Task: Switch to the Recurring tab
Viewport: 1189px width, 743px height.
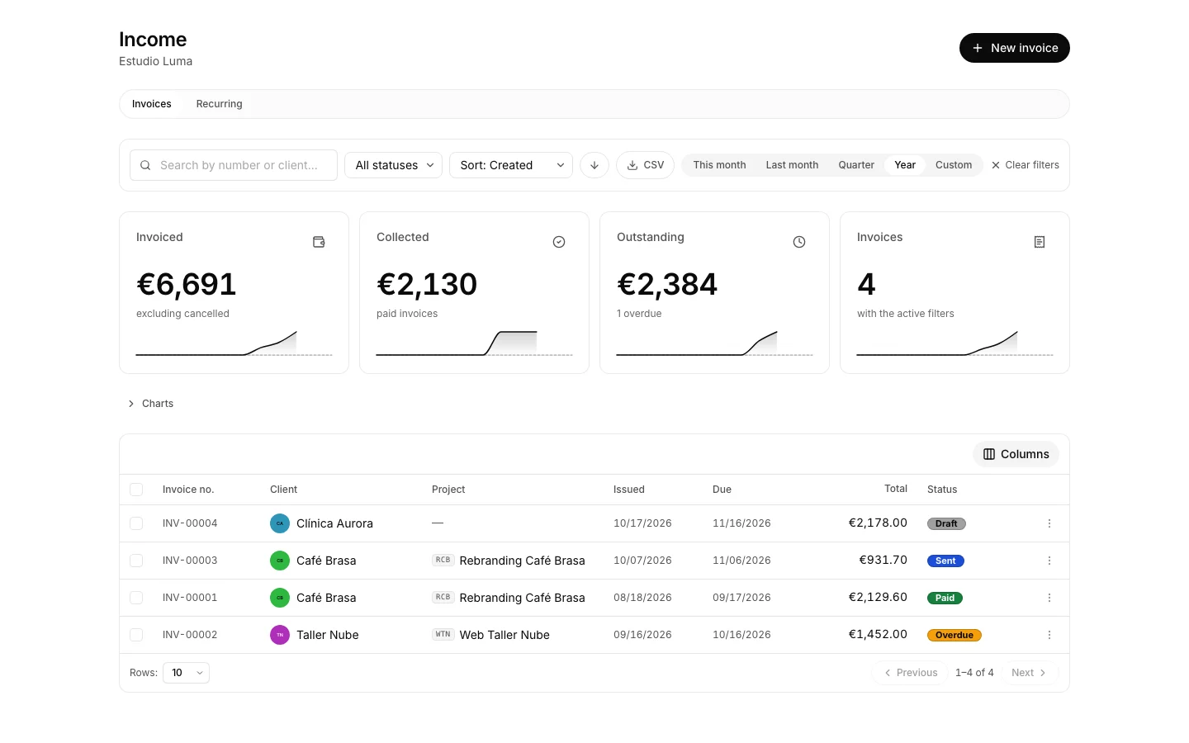Action: coord(219,104)
